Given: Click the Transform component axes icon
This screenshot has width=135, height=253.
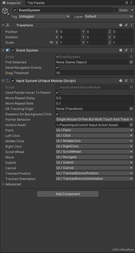Looking at the screenshot, I should [x=8, y=25].
